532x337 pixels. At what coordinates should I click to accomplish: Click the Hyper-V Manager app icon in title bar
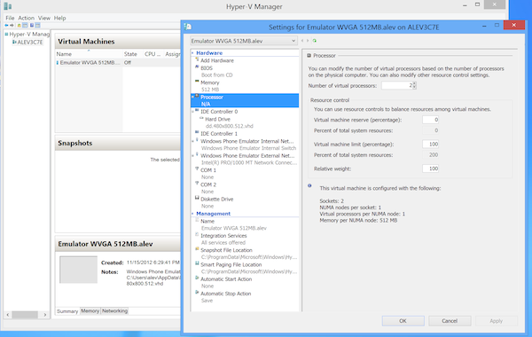click(x=7, y=6)
